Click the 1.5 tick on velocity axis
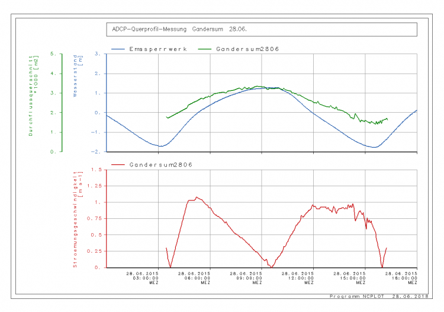 pyautogui.click(x=96, y=170)
